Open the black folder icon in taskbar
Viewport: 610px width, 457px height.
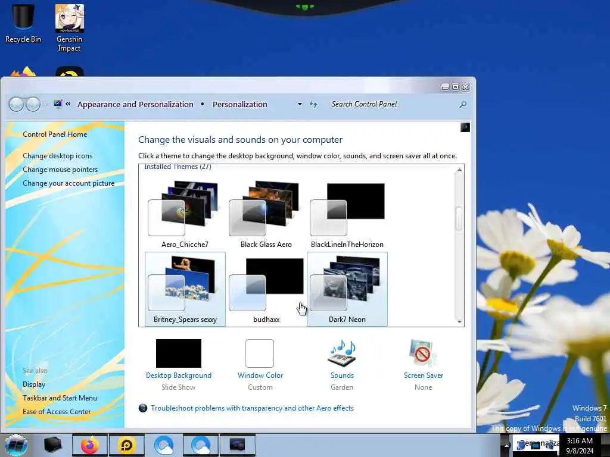(x=53, y=445)
